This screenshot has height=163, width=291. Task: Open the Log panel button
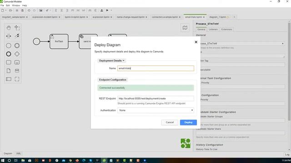click(287, 154)
